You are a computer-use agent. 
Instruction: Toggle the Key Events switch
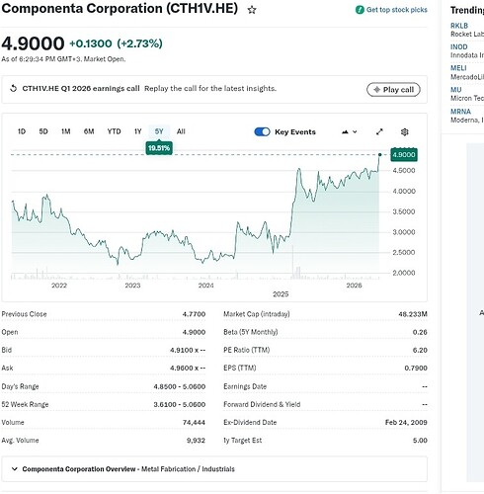pyautogui.click(x=262, y=132)
